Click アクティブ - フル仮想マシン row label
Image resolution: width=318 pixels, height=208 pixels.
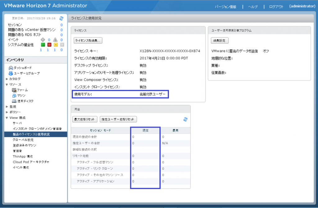95,162
